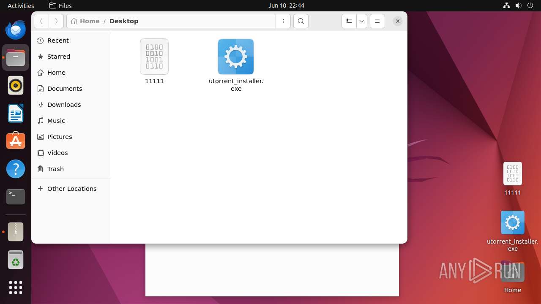Viewport: 541px width, 304px height.
Task: Open Starred in the sidebar
Action: pos(71,57)
